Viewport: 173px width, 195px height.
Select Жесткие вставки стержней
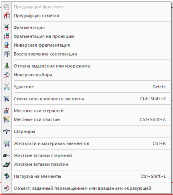click(x=86, y=155)
